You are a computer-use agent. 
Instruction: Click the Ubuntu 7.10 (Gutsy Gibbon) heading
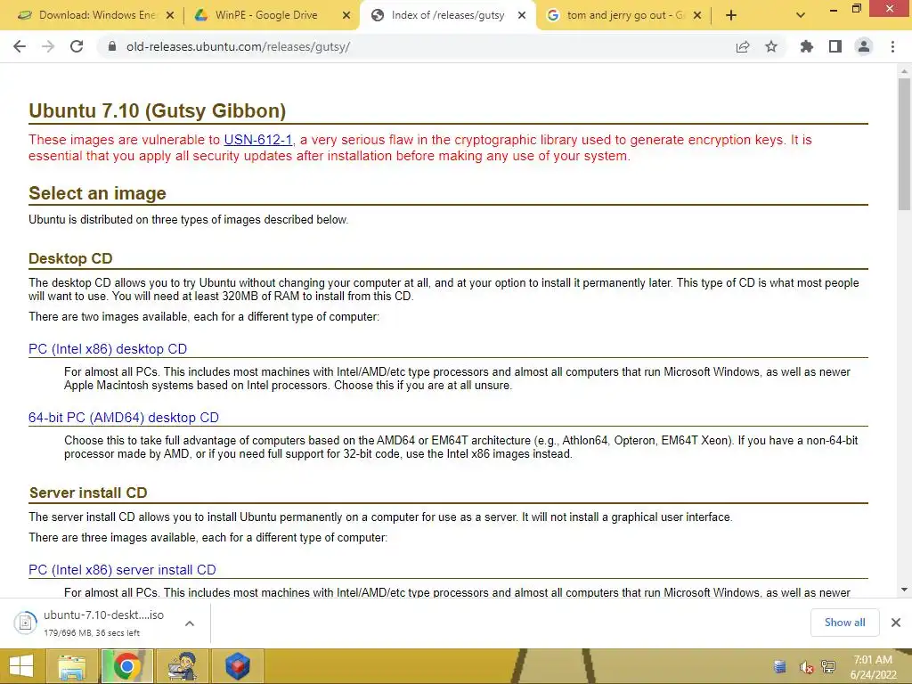157,110
